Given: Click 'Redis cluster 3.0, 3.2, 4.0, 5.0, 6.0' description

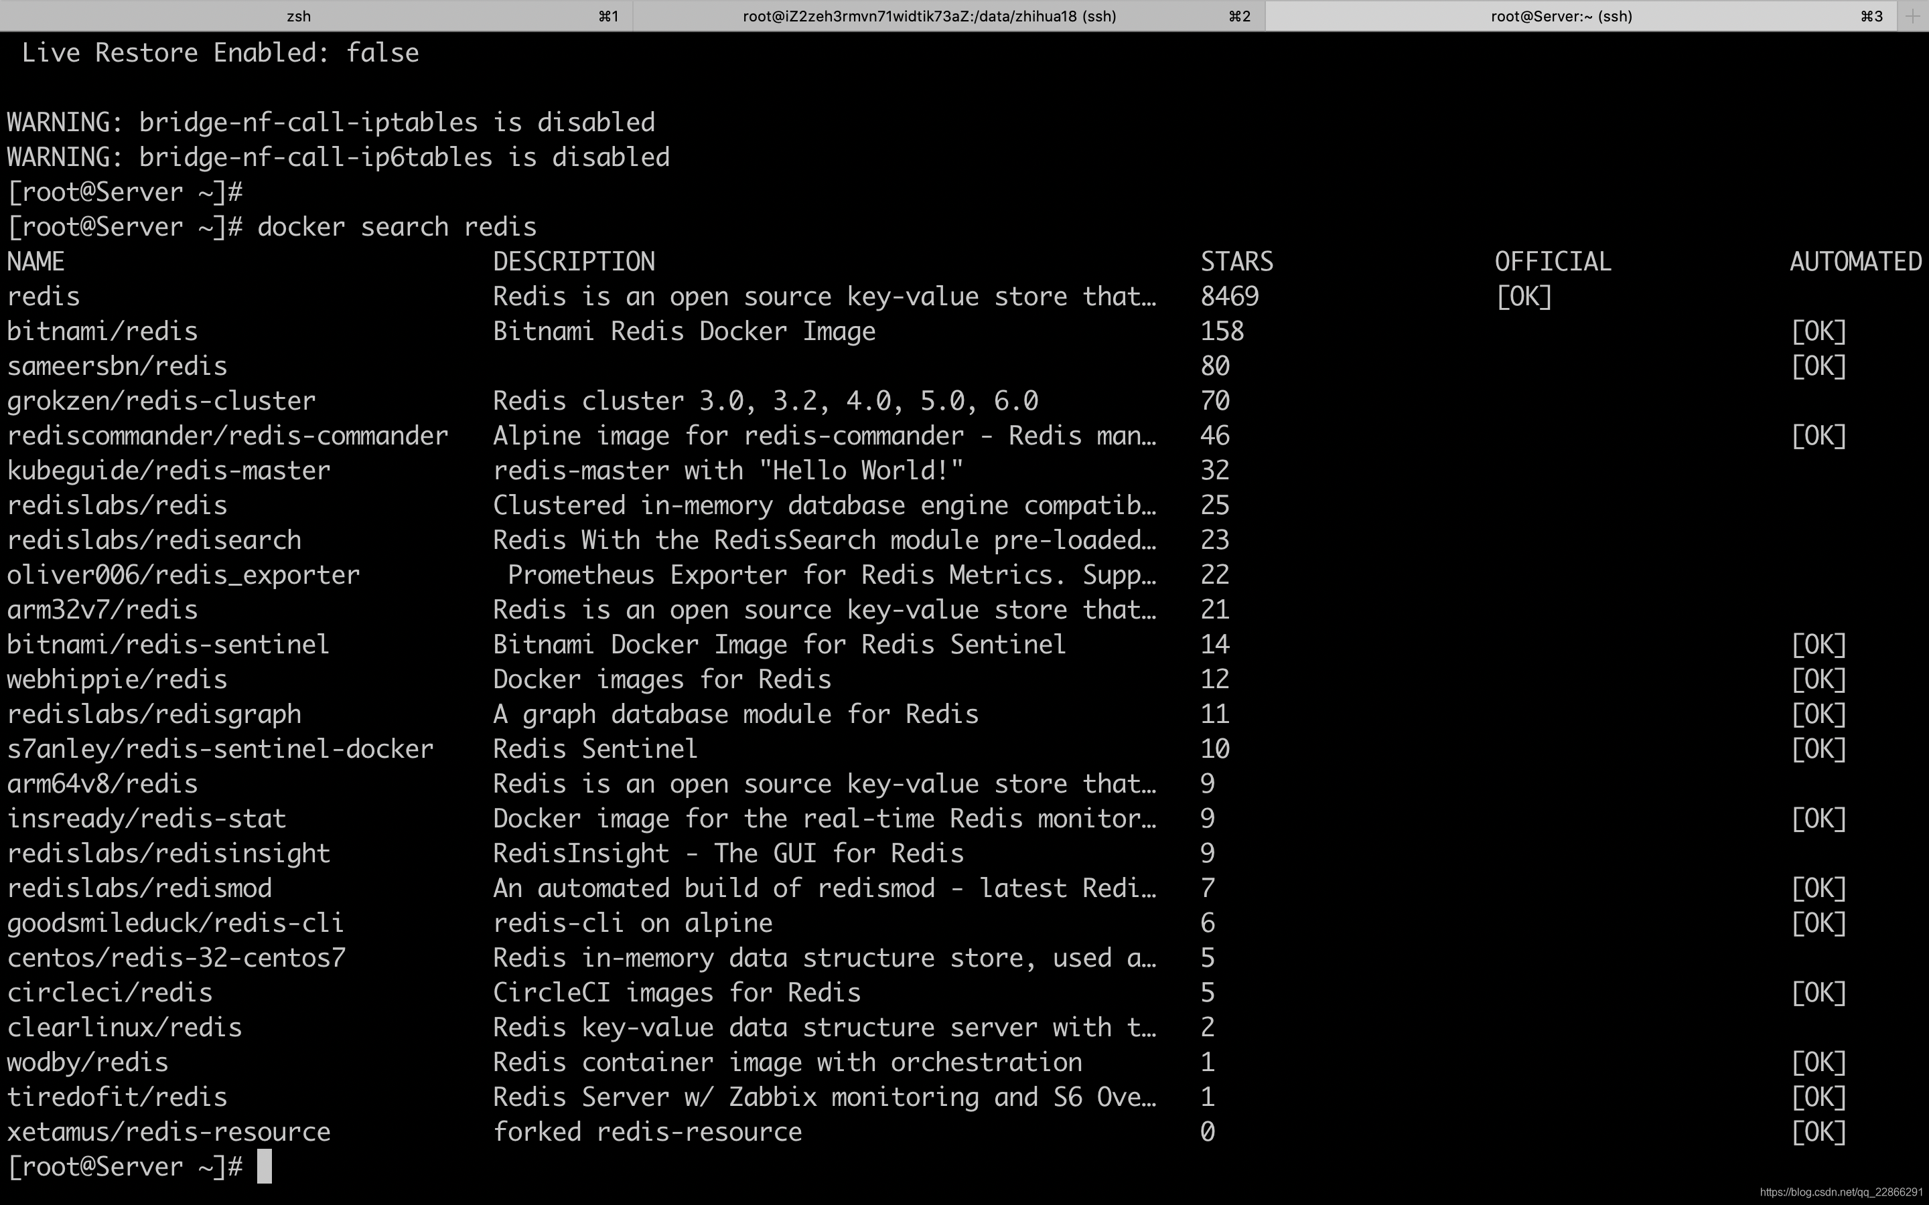Looking at the screenshot, I should [765, 401].
